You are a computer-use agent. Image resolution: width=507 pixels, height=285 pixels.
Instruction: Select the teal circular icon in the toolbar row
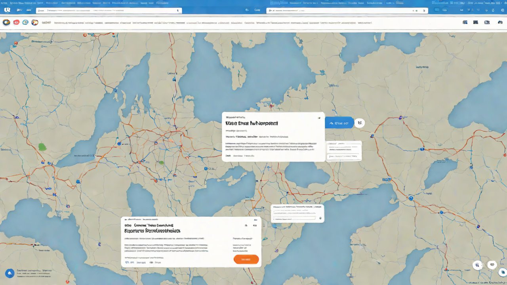(x=25, y=23)
